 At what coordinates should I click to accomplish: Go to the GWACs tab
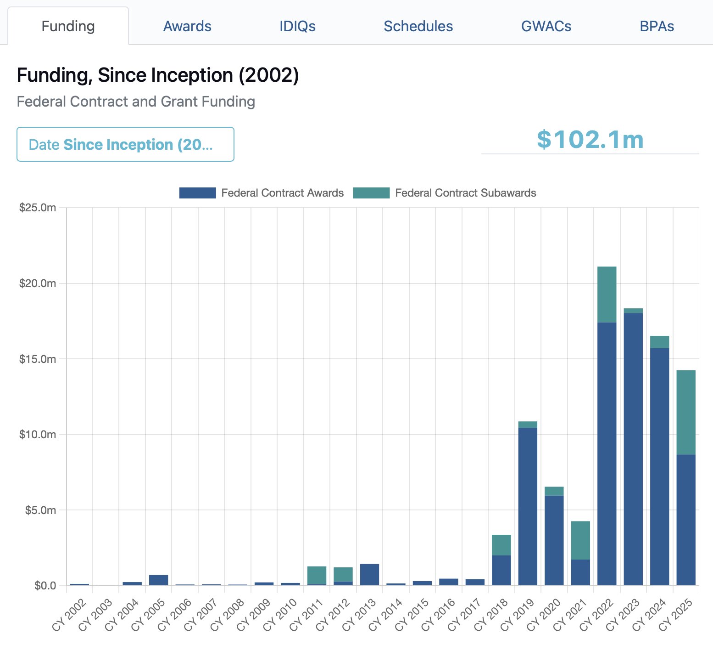click(546, 26)
